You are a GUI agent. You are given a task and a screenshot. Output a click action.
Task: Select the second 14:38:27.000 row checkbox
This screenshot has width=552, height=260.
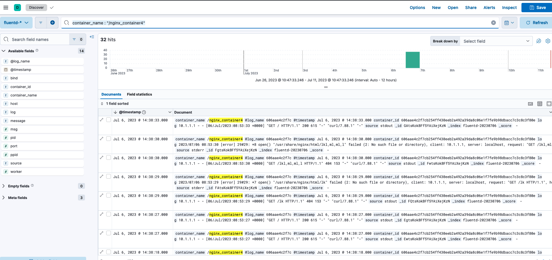(109, 233)
